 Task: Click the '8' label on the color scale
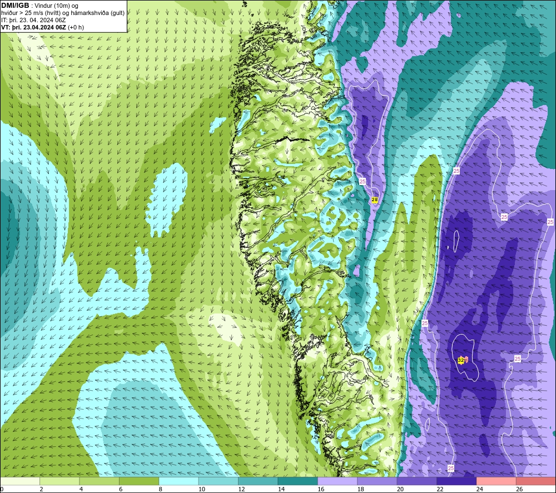coord(161,489)
